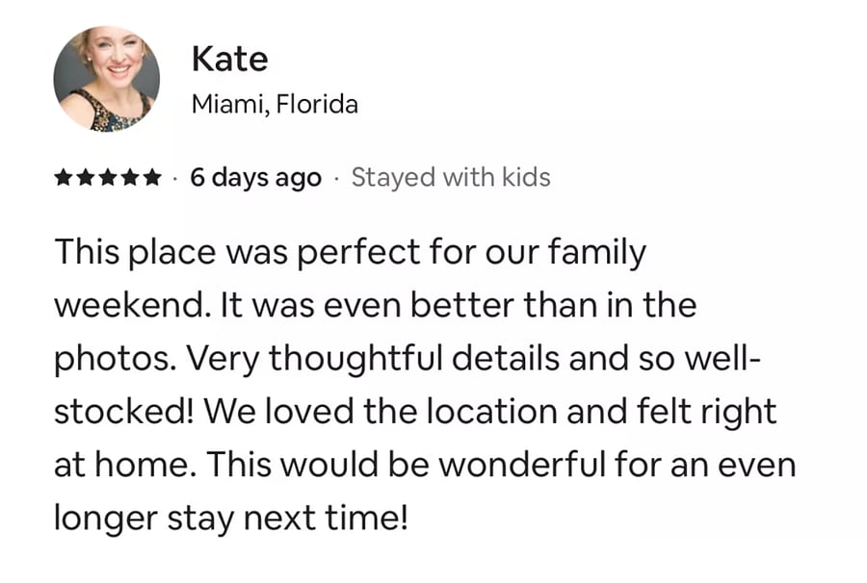The height and width of the screenshot is (583, 867).
Task: Click the word stocked in the review
Action: tap(124, 412)
